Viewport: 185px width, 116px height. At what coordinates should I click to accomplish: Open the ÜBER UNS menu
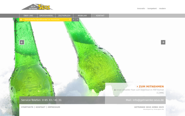click(28, 16)
